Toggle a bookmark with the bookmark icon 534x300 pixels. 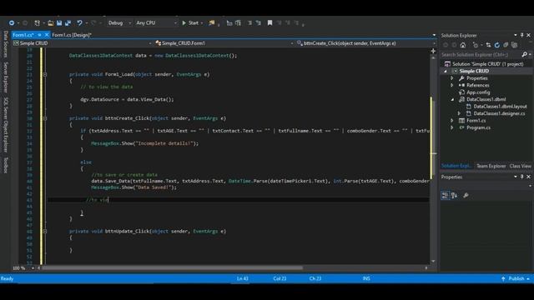click(270, 22)
